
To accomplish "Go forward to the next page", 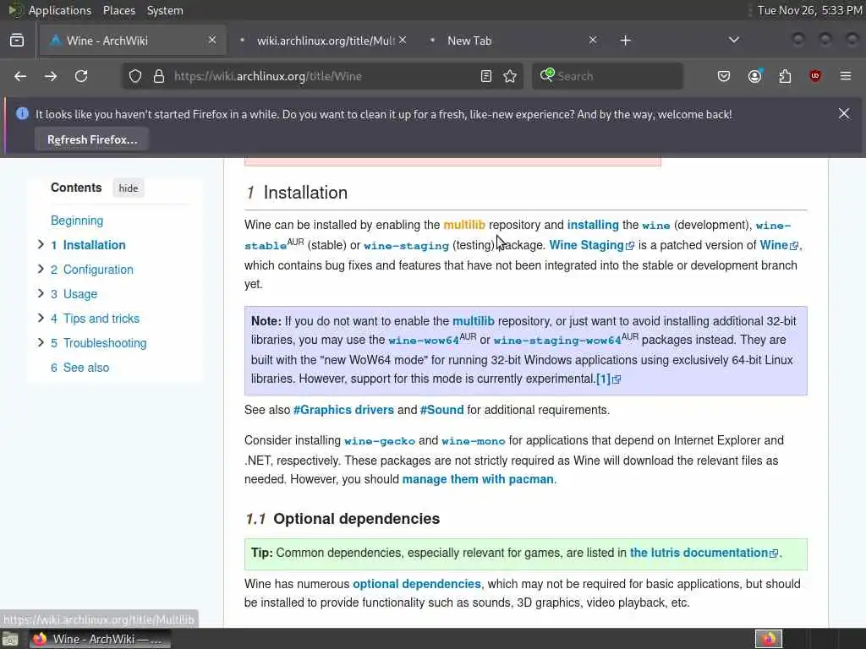I will click(51, 76).
